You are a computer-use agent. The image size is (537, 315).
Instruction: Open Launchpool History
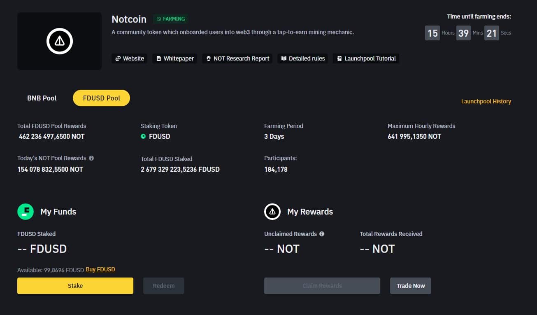pyautogui.click(x=486, y=101)
